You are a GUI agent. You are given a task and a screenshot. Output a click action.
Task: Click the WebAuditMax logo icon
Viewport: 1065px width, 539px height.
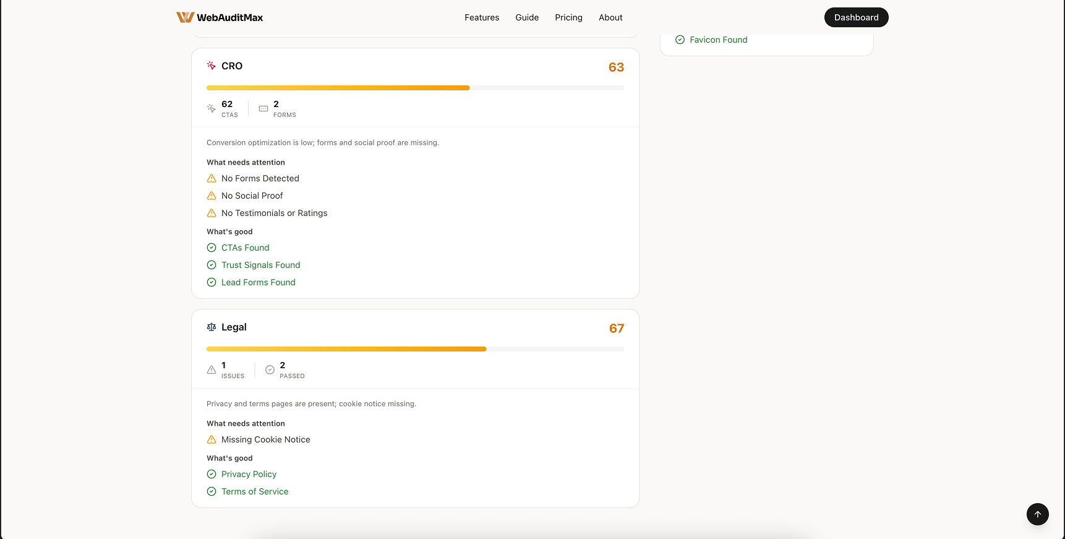point(185,17)
